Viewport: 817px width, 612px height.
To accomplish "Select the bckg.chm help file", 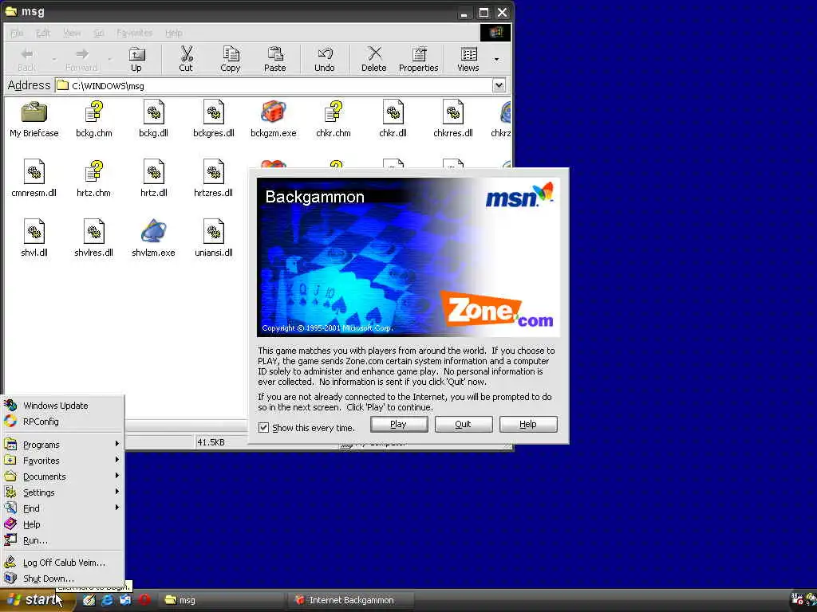I will 94,120.
